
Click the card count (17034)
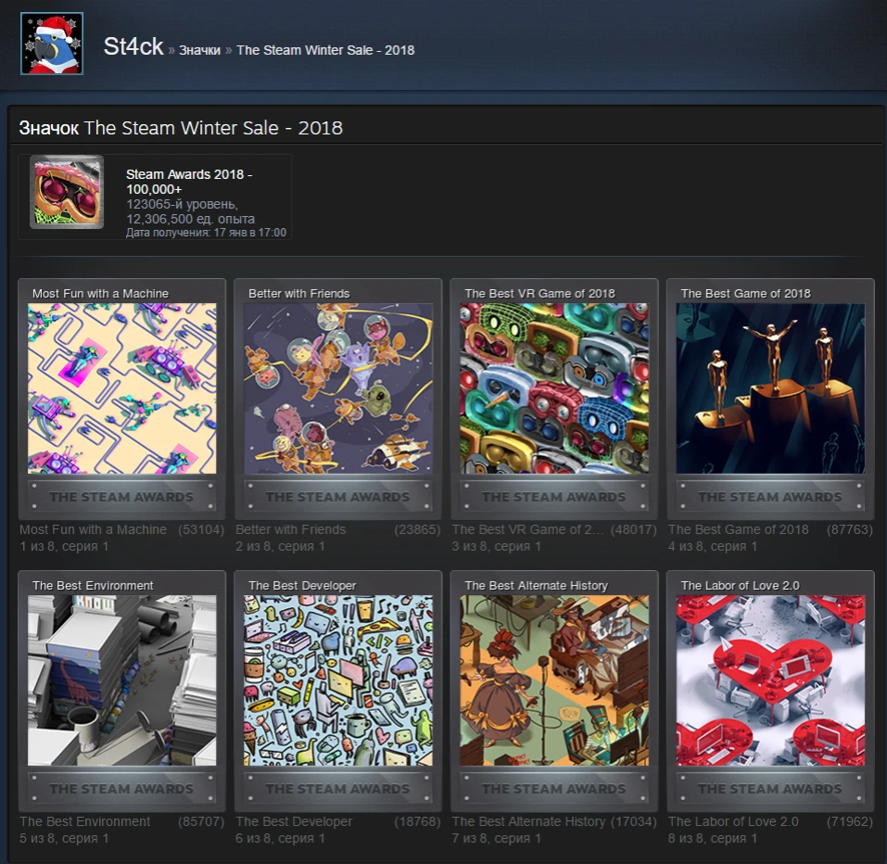click(x=634, y=821)
